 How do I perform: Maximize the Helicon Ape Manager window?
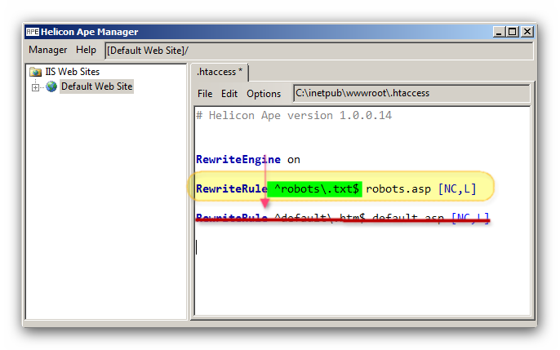point(512,32)
